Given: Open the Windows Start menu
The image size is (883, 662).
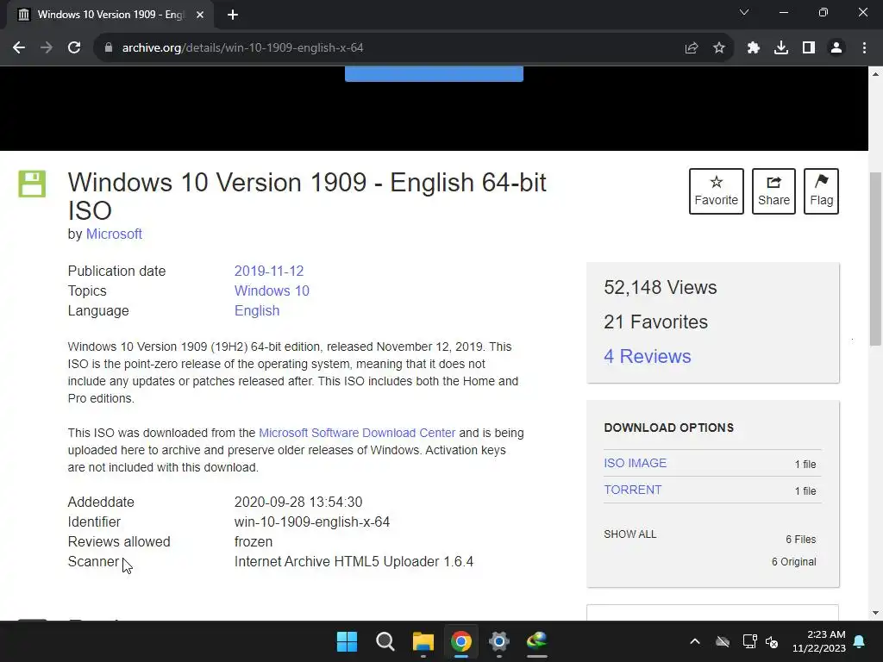Looking at the screenshot, I should point(347,641).
